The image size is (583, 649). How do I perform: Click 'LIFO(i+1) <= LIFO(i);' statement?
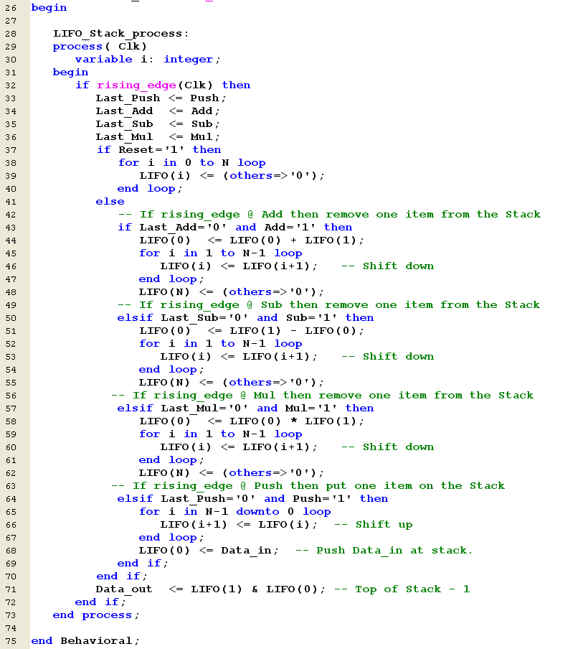tap(239, 524)
